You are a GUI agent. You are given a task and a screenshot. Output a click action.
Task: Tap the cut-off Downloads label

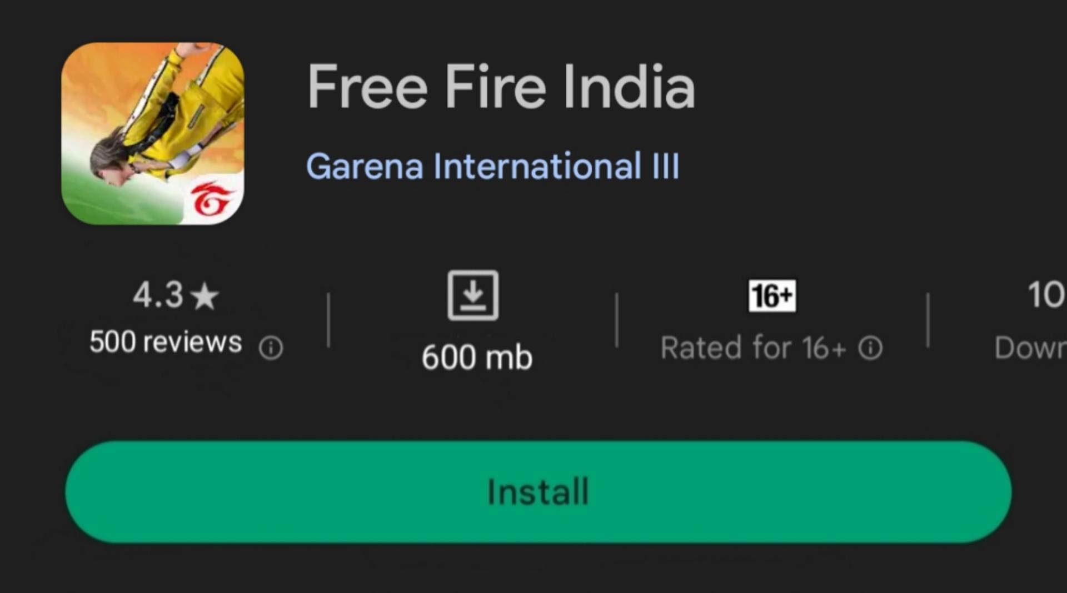pyautogui.click(x=1030, y=348)
